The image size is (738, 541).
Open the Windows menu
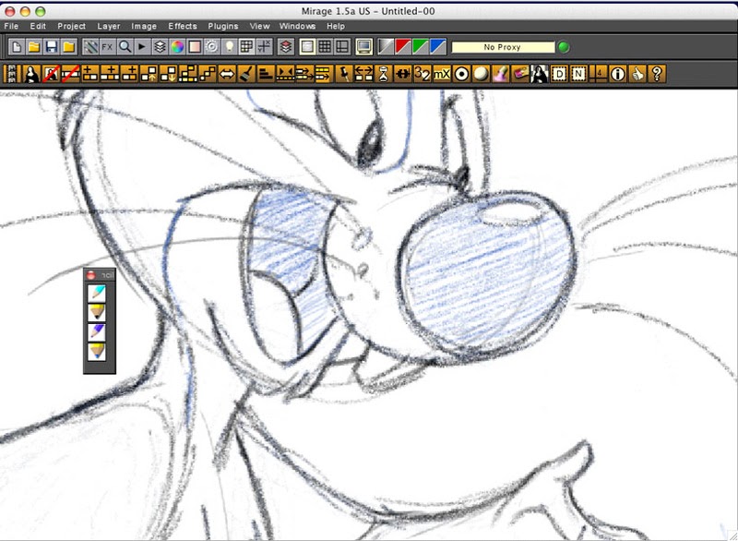[x=297, y=26]
